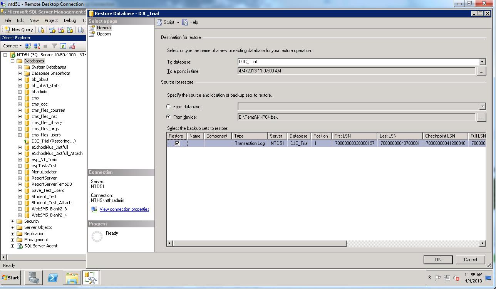
Task: Show hidden tray icons arrow
Action: tap(429, 278)
